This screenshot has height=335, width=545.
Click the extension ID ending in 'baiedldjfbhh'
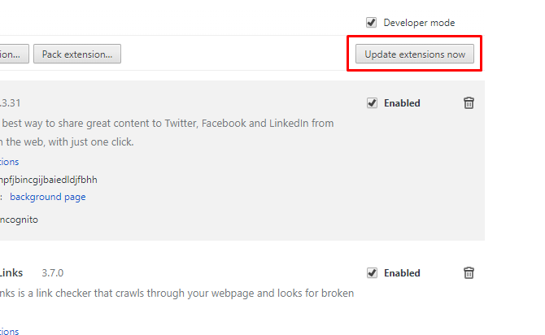[x=49, y=180]
